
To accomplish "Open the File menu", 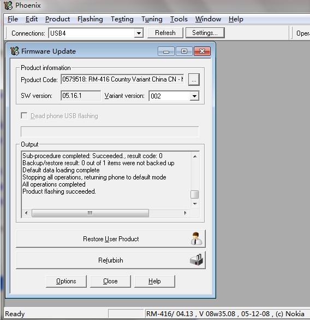I will pyautogui.click(x=13, y=19).
